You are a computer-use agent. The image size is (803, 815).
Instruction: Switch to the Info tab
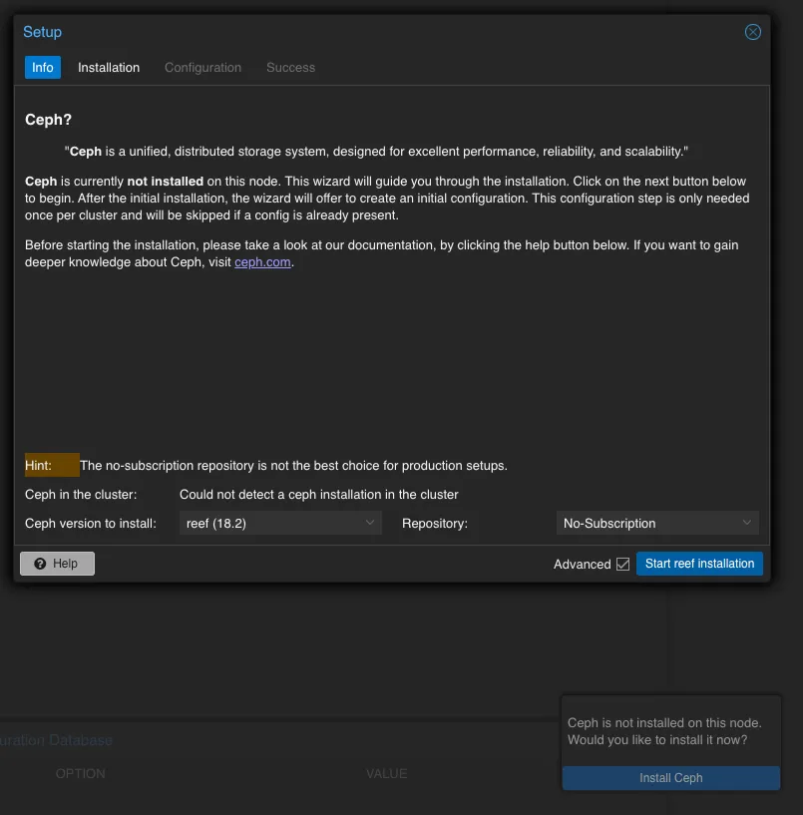coord(43,68)
